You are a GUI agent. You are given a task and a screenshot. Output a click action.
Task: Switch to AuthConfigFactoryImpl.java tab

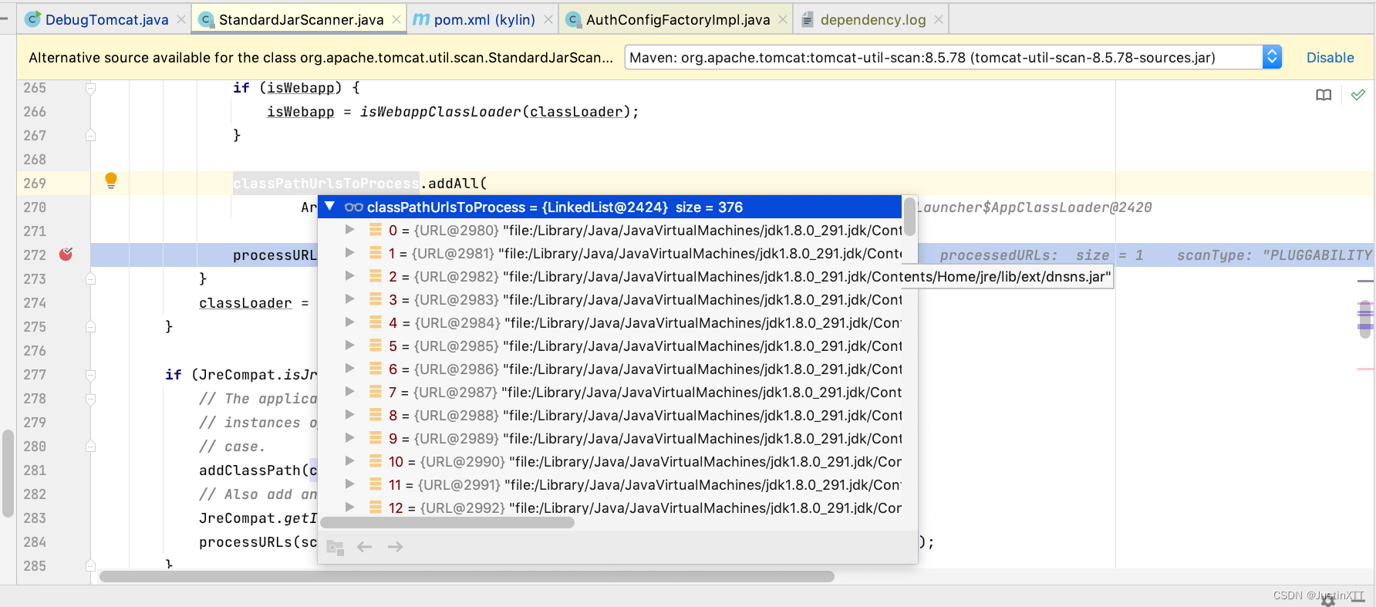point(678,19)
